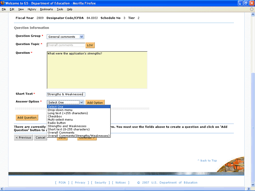Click the horizontal scrollbar right arrow
Screen dimensions: 255x191
(x=249, y=189)
